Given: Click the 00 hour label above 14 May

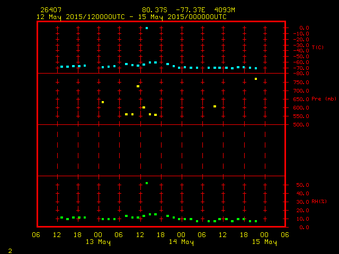Looking at the screenshot, I should 181,235.
